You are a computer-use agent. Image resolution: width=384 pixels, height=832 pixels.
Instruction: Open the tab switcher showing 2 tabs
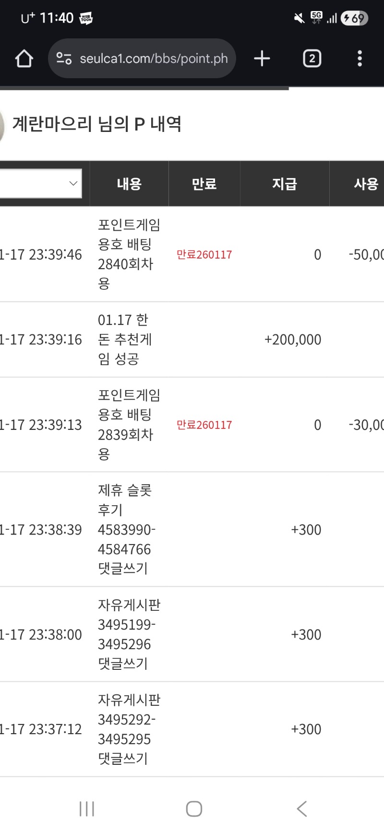click(x=312, y=59)
